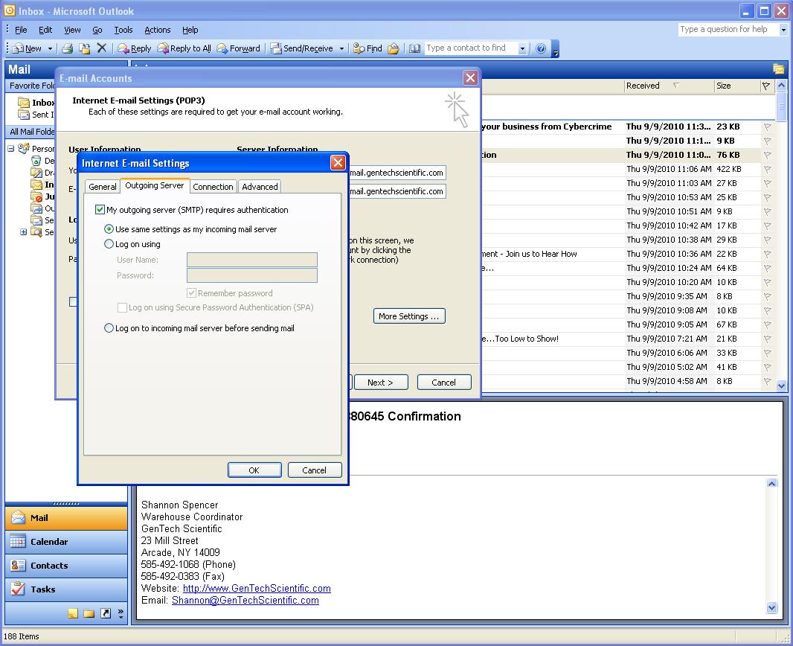Open the 'Type a question for help' dropdown
The height and width of the screenshot is (646, 793).
[783, 30]
